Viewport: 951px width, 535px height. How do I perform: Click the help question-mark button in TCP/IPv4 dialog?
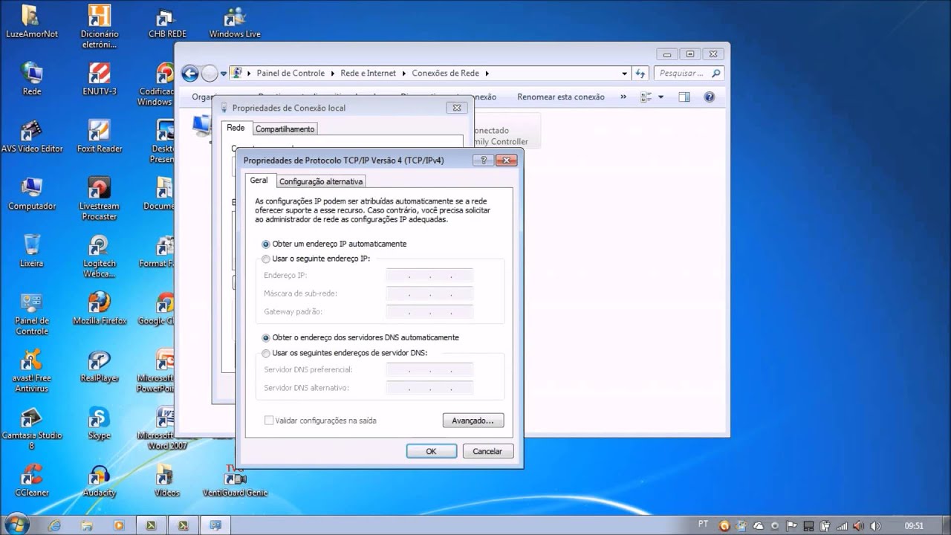(483, 160)
